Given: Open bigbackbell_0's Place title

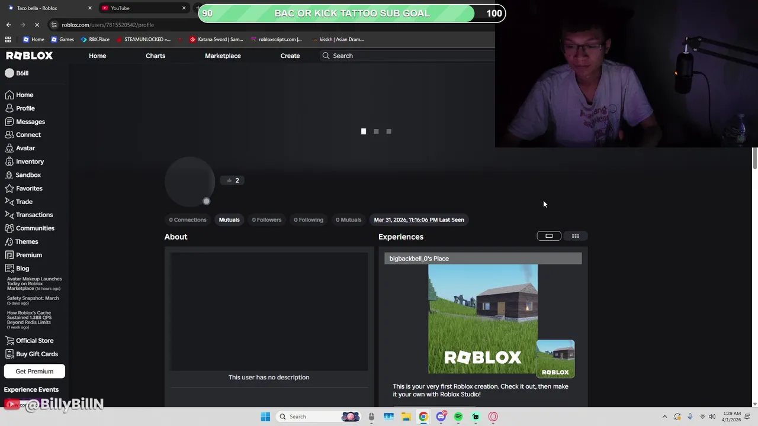Looking at the screenshot, I should pyautogui.click(x=419, y=259).
